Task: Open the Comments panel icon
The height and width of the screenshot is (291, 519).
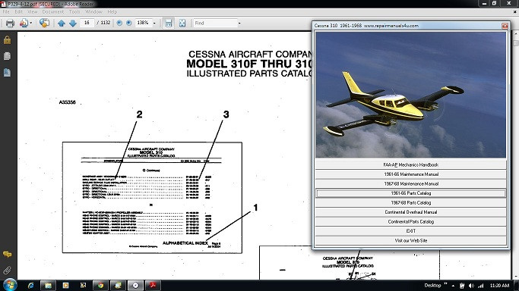Action: coord(7,255)
